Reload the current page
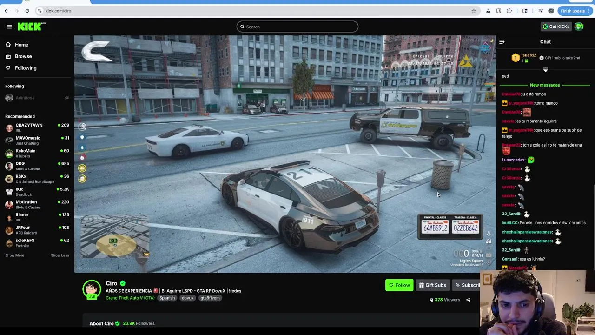The image size is (595, 335). (x=27, y=11)
